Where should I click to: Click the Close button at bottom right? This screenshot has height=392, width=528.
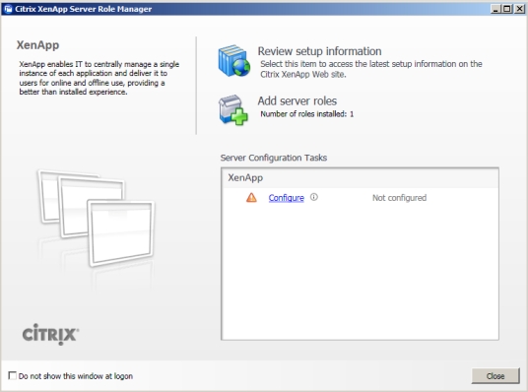pyautogui.click(x=495, y=376)
